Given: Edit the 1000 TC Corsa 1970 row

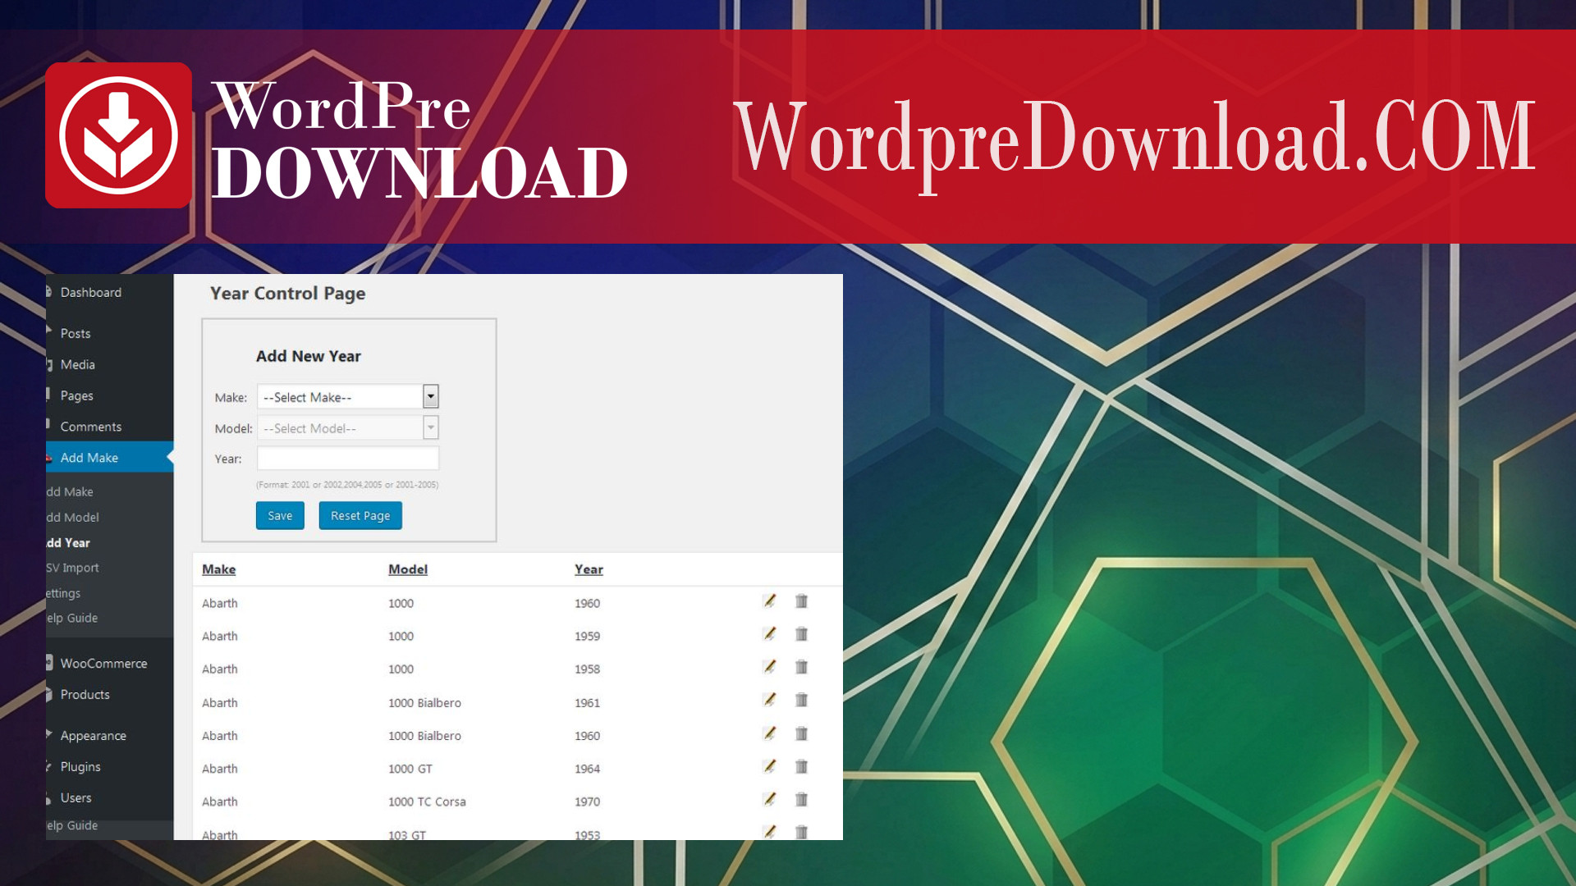Looking at the screenshot, I should pos(769,799).
